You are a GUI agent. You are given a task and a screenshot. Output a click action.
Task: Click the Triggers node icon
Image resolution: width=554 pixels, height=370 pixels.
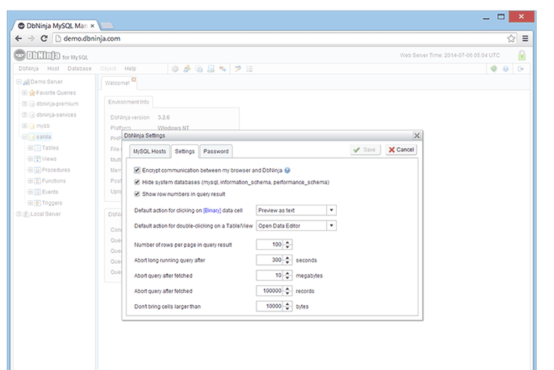pos(38,203)
